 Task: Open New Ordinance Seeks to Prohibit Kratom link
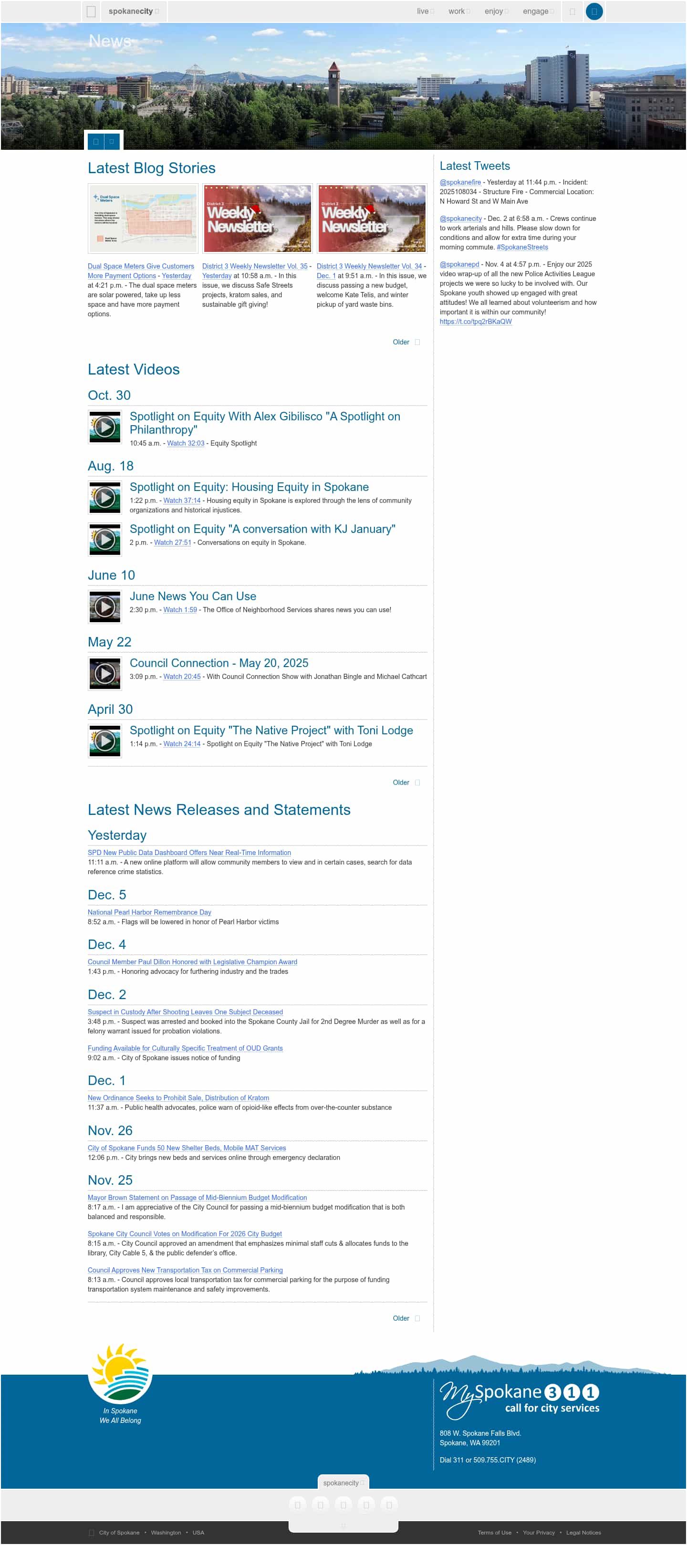178,1098
